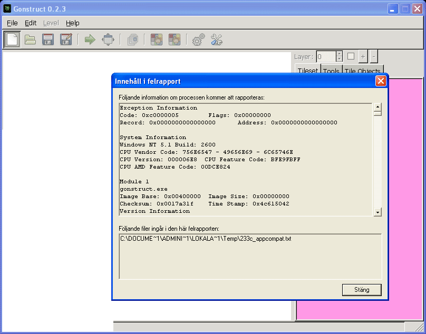Open settings with the gear icon

pos(198,40)
